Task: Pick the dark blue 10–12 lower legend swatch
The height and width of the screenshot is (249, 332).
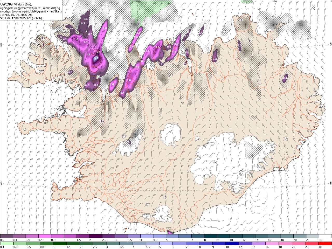Action: tap(232, 243)
